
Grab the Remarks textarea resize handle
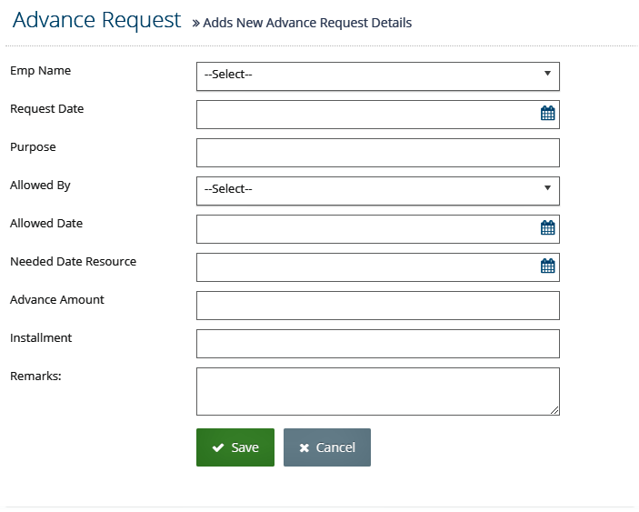554,410
